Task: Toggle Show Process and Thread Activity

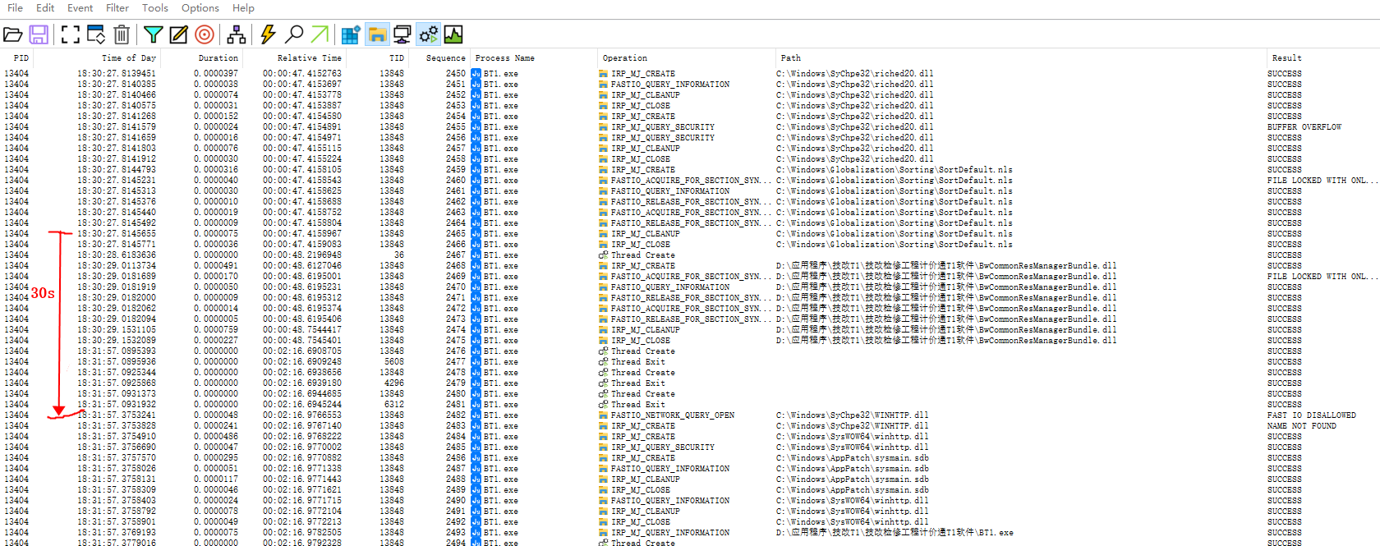Action: tap(428, 34)
